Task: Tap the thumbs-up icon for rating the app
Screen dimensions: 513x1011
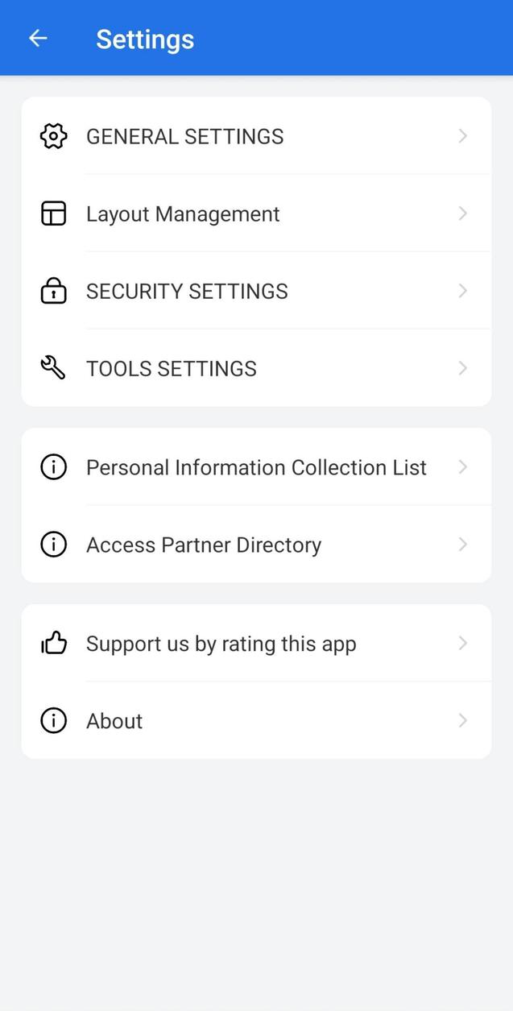Action: click(x=53, y=642)
